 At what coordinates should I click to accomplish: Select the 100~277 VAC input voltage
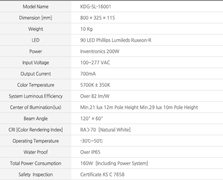pyautogui.click(x=95, y=63)
